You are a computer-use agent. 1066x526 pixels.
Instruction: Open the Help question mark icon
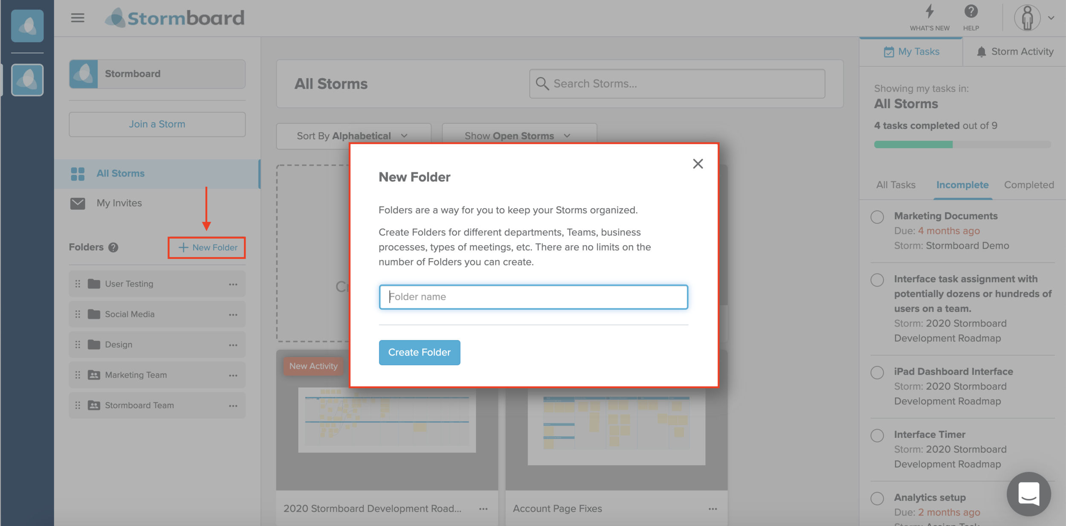(971, 12)
